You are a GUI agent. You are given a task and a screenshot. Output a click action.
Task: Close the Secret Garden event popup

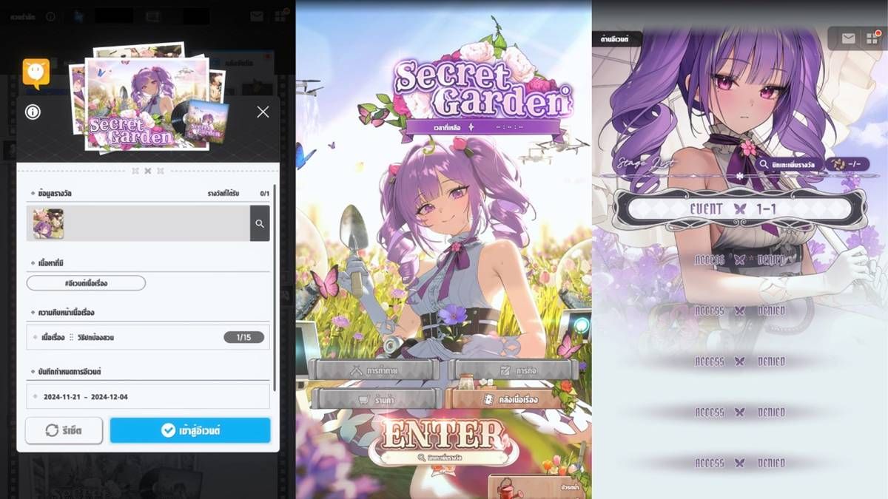point(263,112)
